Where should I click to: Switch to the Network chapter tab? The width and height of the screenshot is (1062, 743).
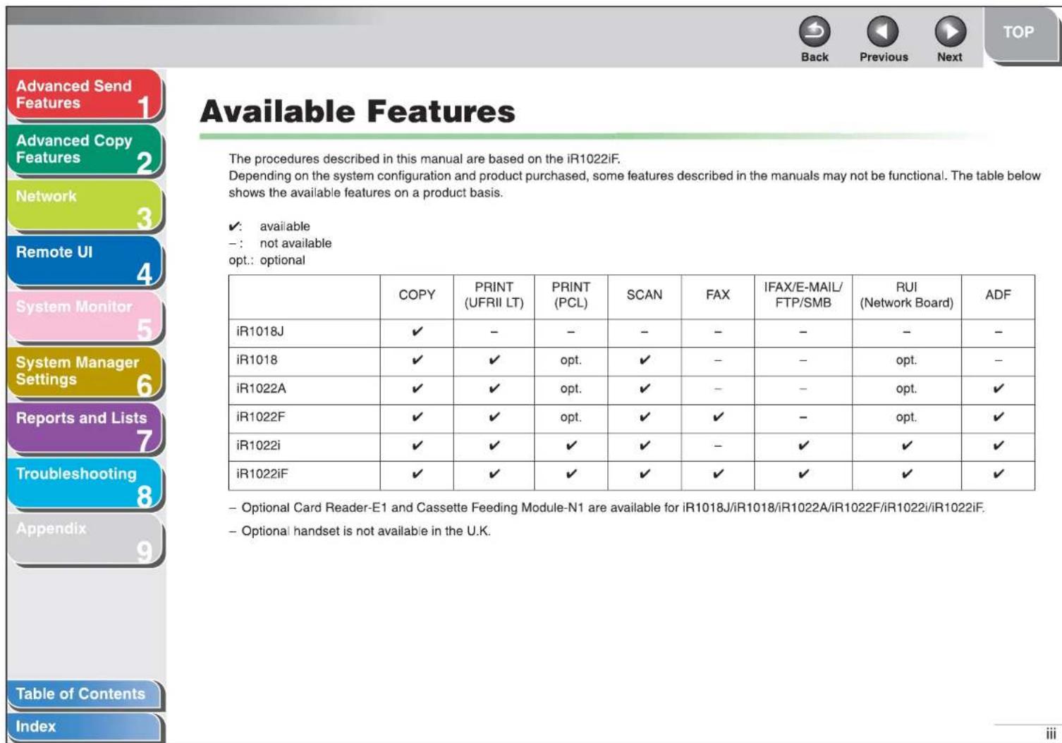tap(85, 206)
